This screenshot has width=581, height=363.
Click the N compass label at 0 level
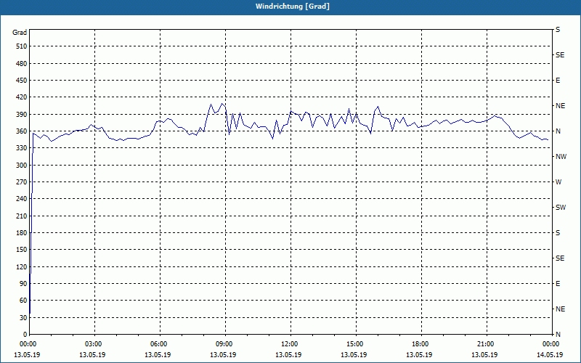[558, 335]
